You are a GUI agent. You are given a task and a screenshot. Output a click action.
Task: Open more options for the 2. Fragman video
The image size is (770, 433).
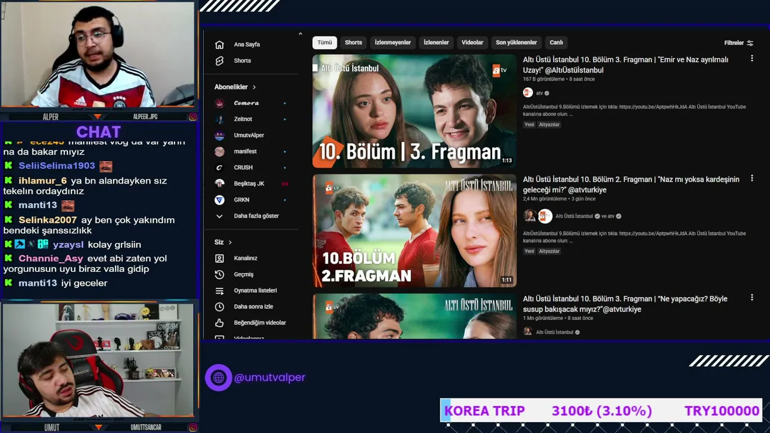click(752, 179)
